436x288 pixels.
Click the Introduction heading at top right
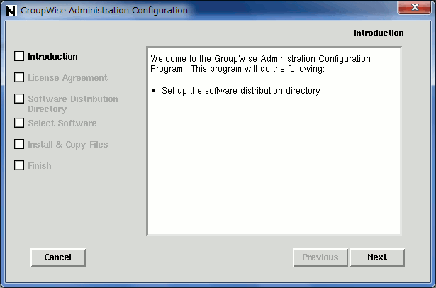pyautogui.click(x=379, y=33)
